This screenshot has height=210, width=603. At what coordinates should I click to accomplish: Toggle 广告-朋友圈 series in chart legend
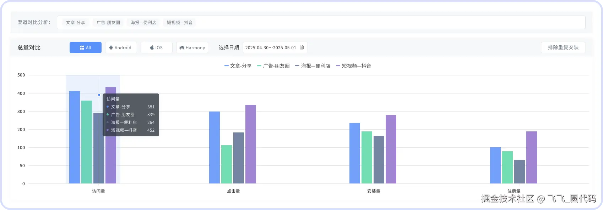273,66
